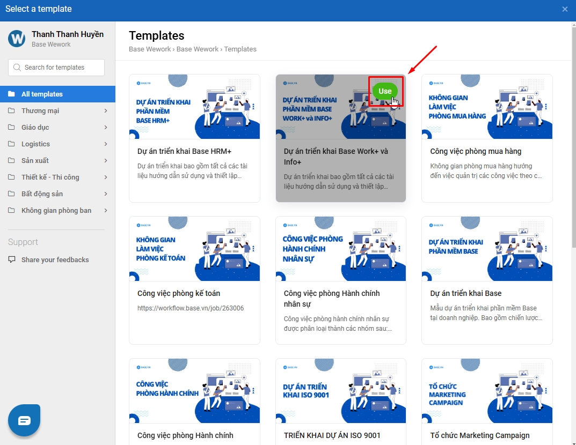Viewport: 576px width, 445px height.
Task: Click the Giáo dục folder icon
Action: tap(11, 127)
